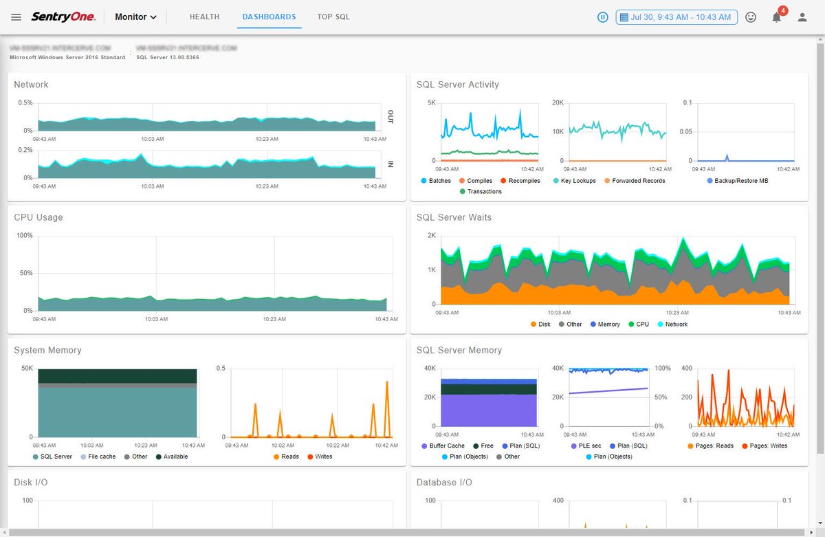Image resolution: width=825 pixels, height=537 pixels.
Task: Expand the Monitor dropdown menu
Action: tap(136, 17)
